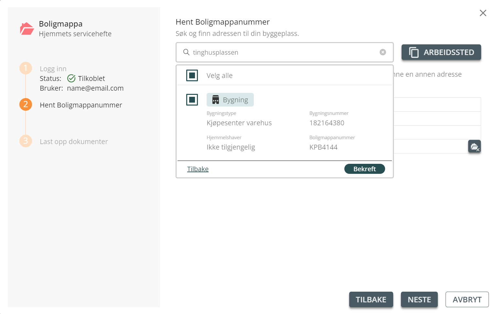
Task: Click Hent Boligmappanummer heading
Action: (222, 22)
